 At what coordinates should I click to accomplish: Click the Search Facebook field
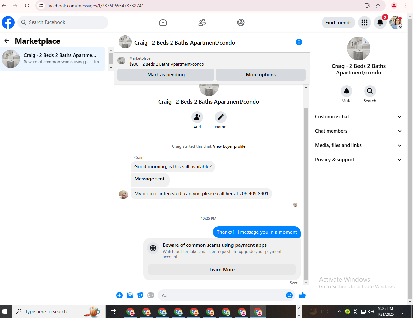pos(63,22)
